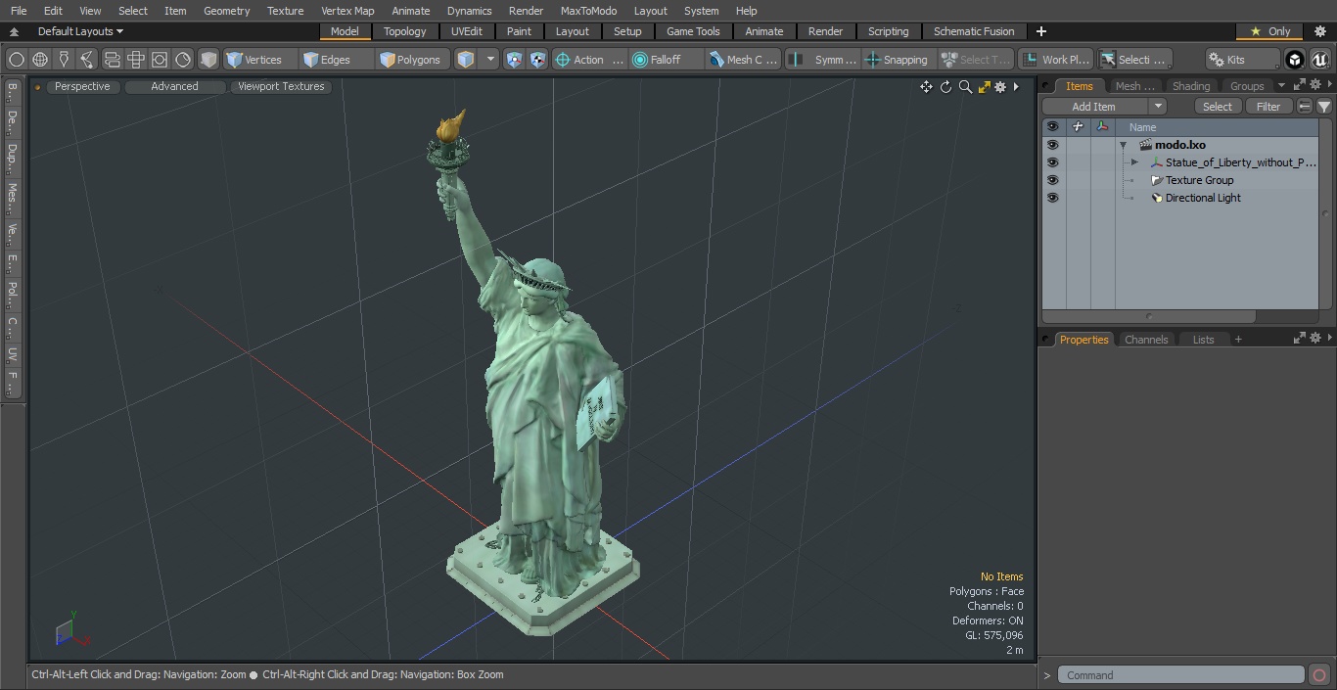Click the Filter button in Items panel
The image size is (1337, 690).
(x=1268, y=107)
